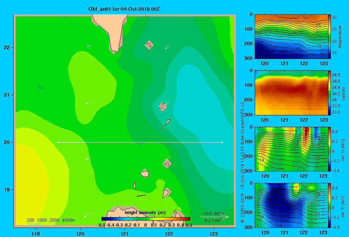Click the "33.6" tick on salinity scale
Viewport: 349px width, 237px height.
click(336, 112)
